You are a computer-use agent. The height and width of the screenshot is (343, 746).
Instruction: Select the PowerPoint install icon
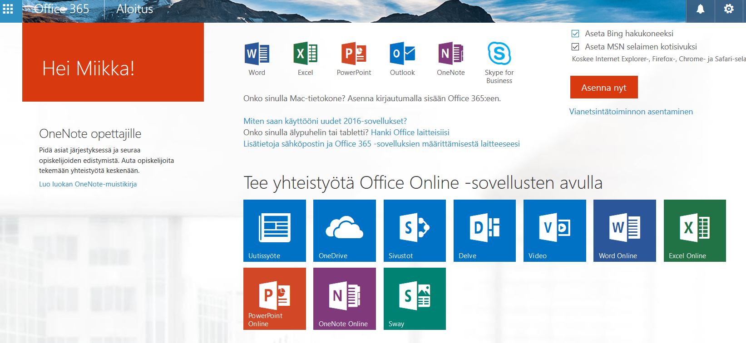tap(354, 54)
